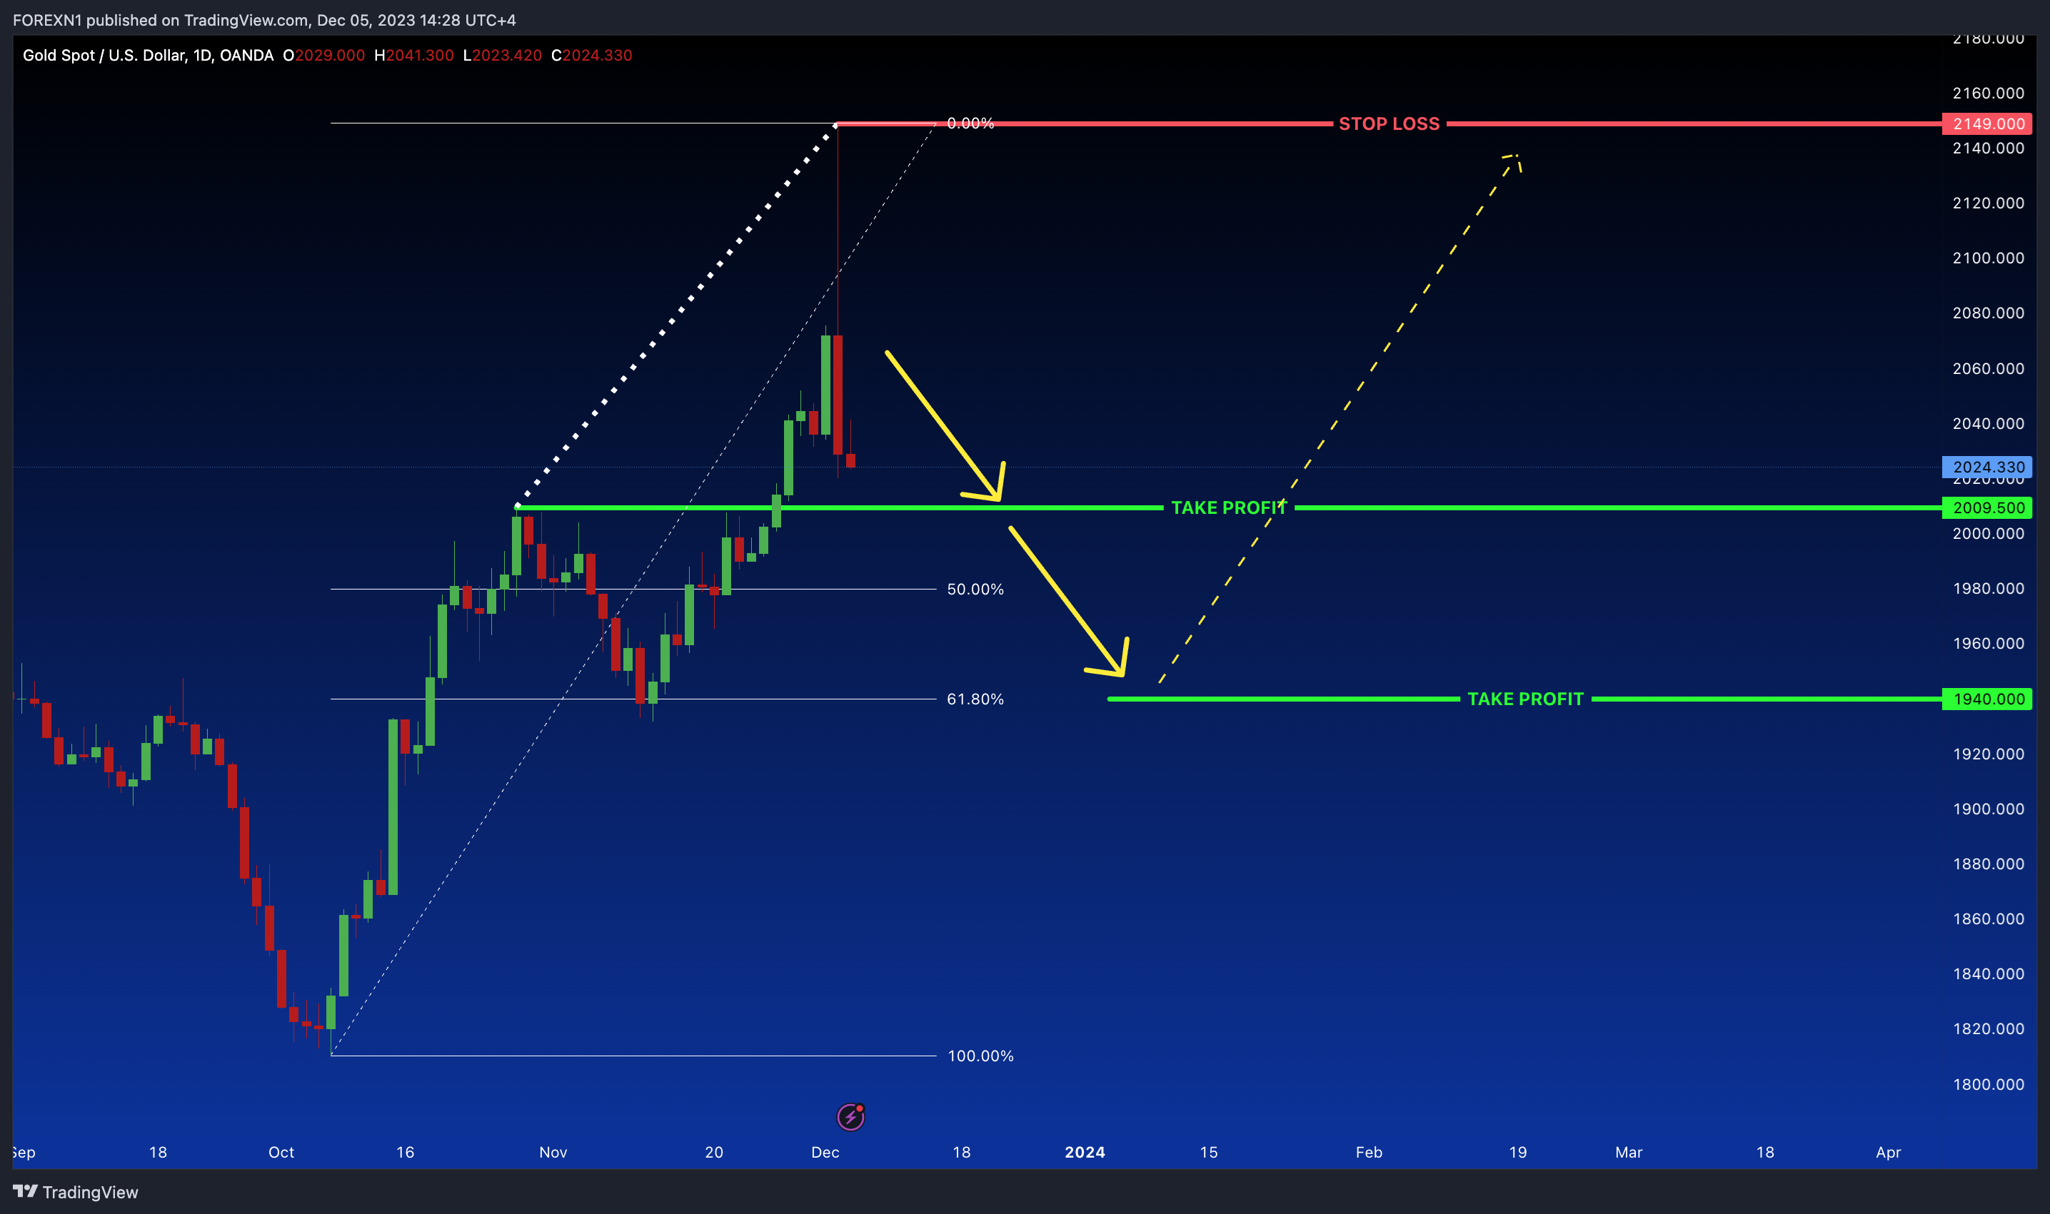Image resolution: width=2050 pixels, height=1214 pixels.
Task: Click the 2100.000 price axis label
Action: 1988,258
